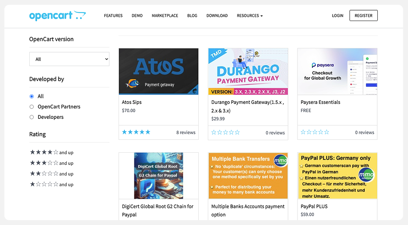Screen dimensions: 408x225
Task: Click 0 reviews on Durango card
Action: [x=275, y=133]
